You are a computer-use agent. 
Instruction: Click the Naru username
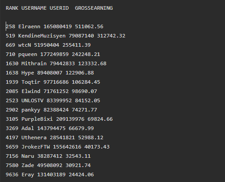point(28,156)
